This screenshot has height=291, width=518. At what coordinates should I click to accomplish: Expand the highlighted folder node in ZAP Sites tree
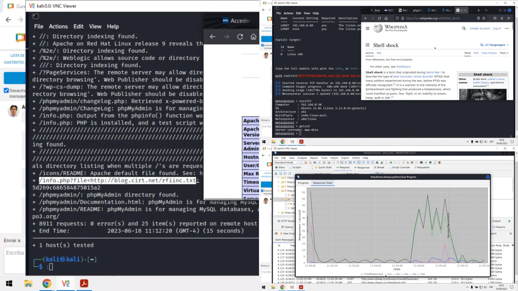pos(282,199)
